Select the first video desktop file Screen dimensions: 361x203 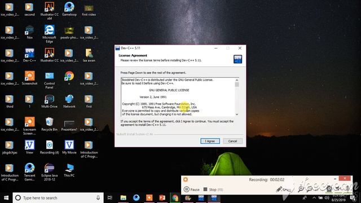point(89,10)
